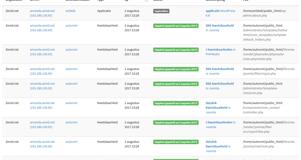This screenshot has height=160, width=301.
Task: Open XSS-kwetsbaarheid link for default_folders.php row
Action: 220,28
